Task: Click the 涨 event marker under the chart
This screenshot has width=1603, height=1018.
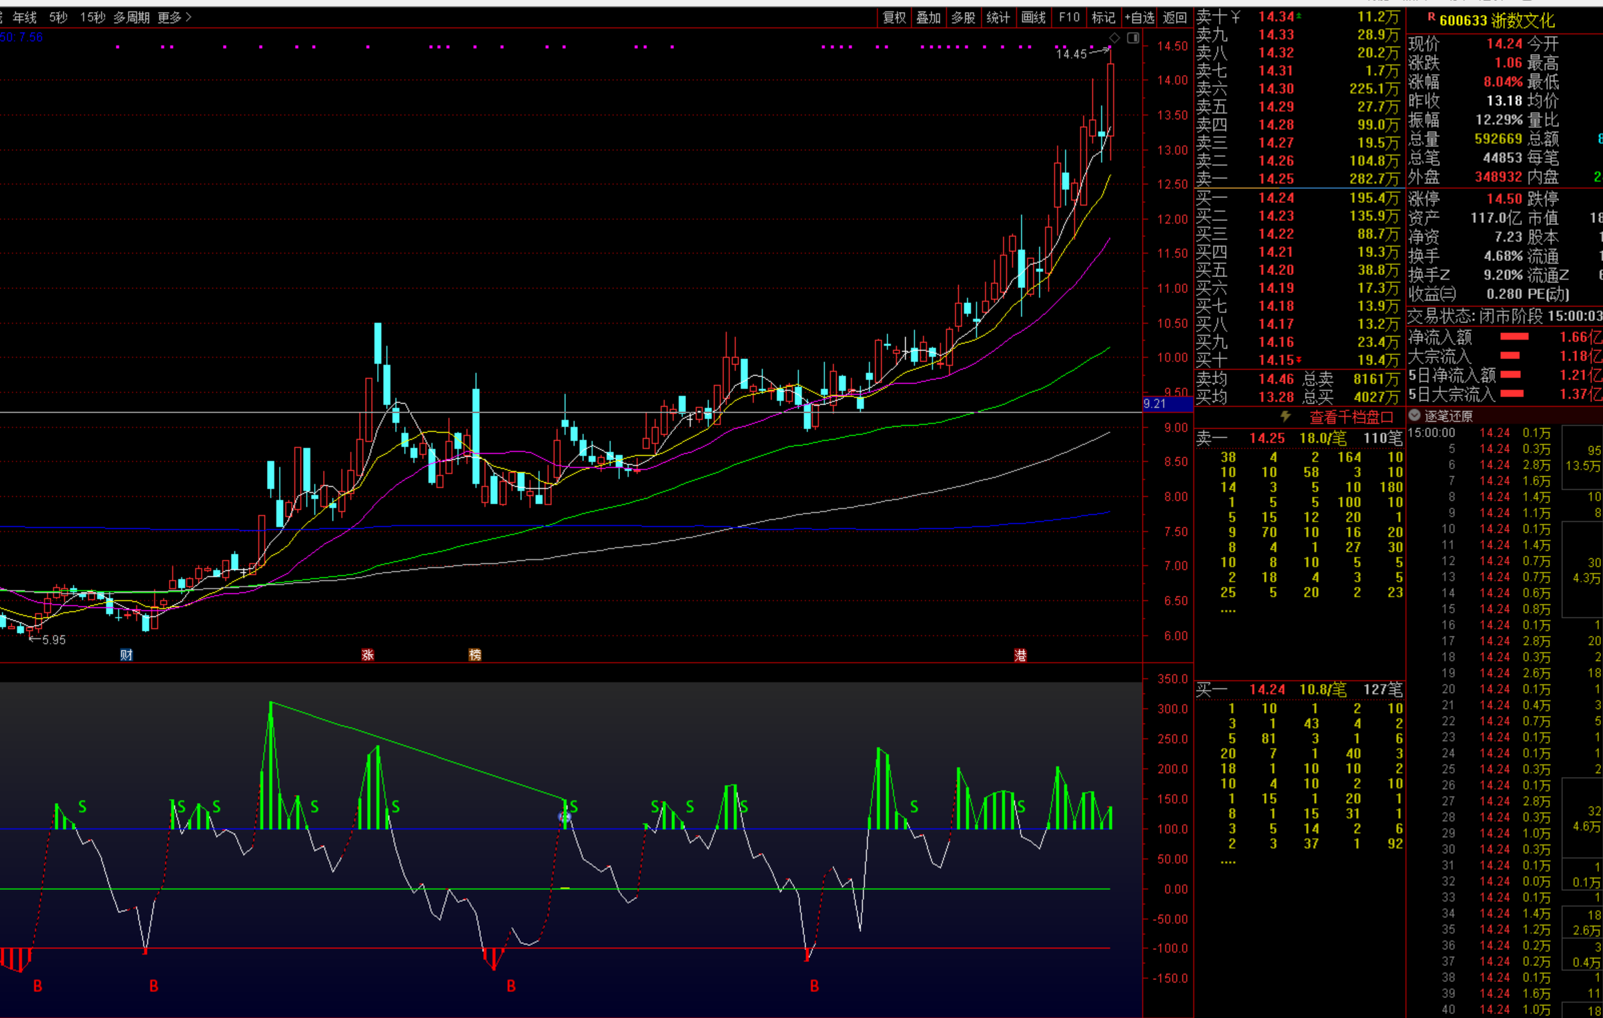Action: tap(368, 655)
